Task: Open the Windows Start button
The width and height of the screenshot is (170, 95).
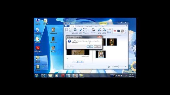Action: (x=37, y=75)
